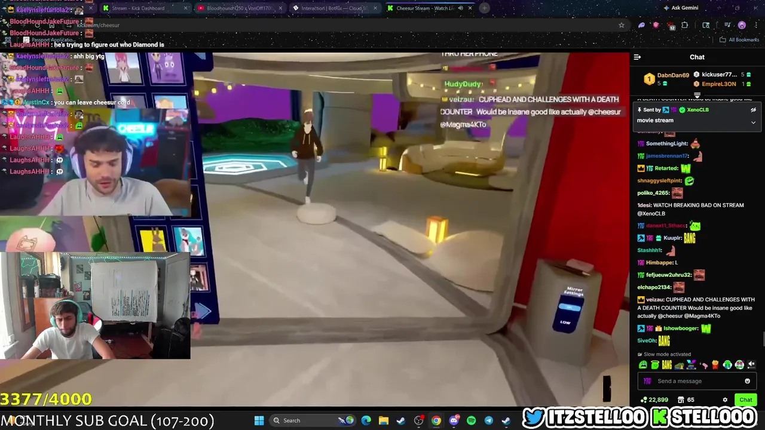The image size is (765, 430).
Task: Open the Chrome three-dot menu
Action: pos(756,25)
